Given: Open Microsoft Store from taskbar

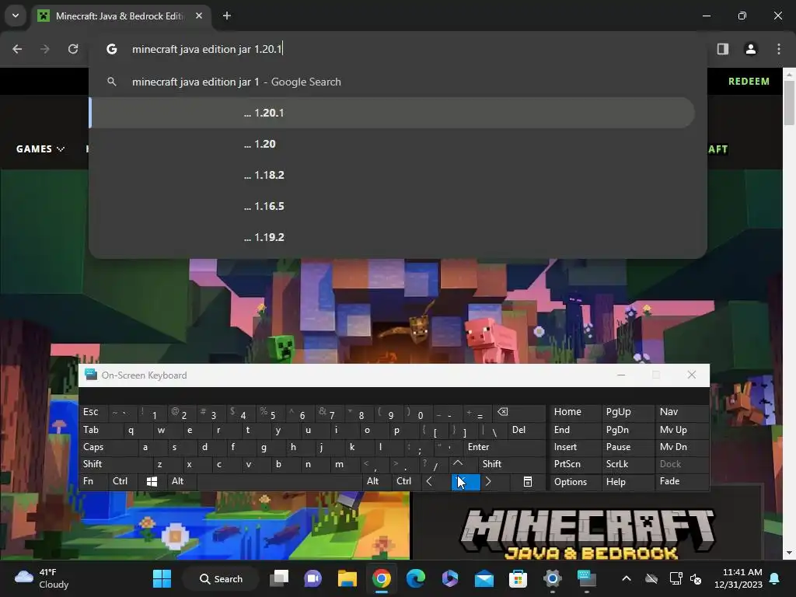Looking at the screenshot, I should (518, 578).
